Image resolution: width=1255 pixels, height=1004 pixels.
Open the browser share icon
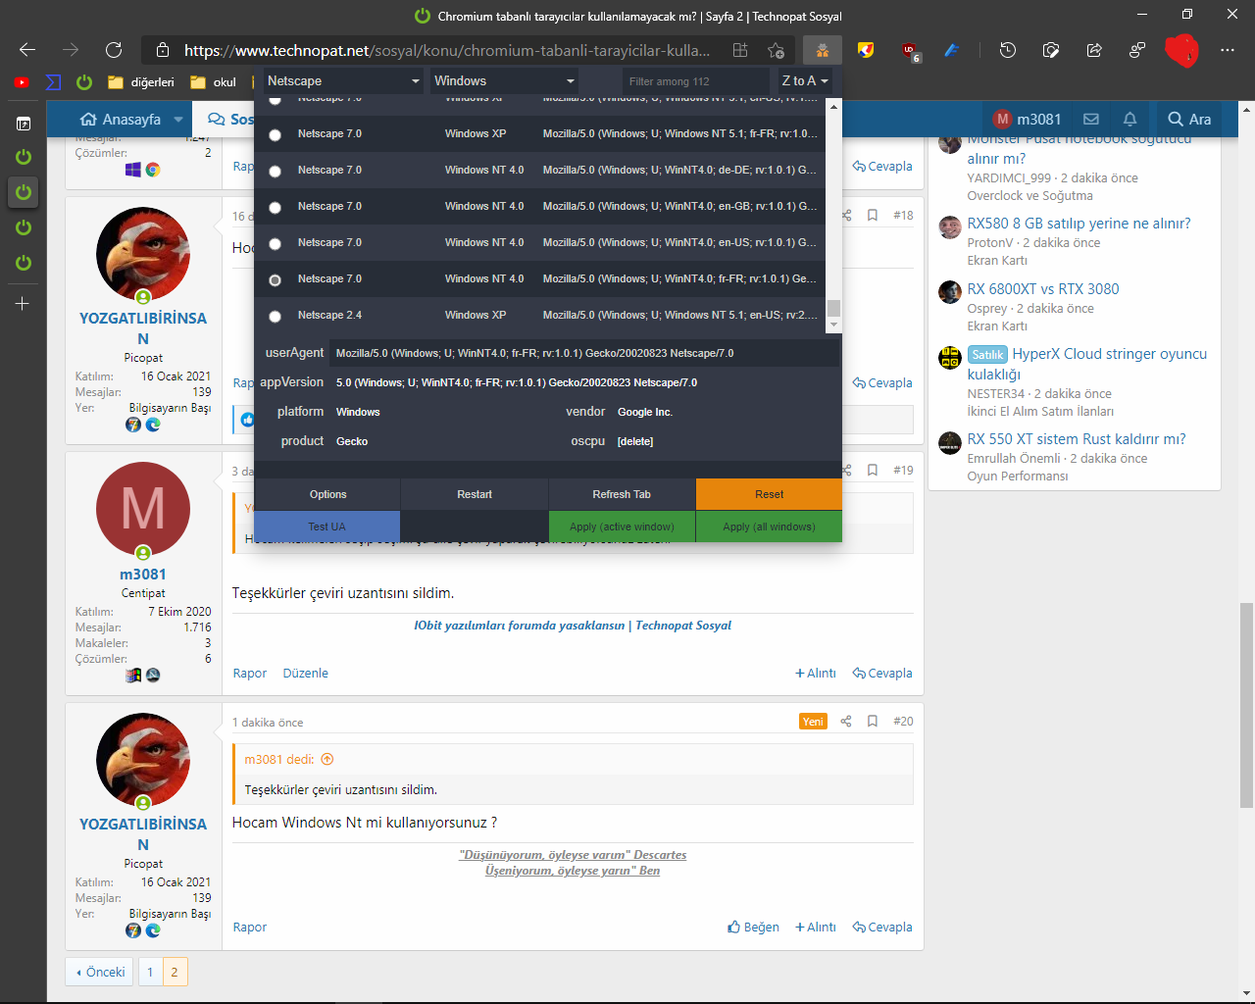[1094, 50]
